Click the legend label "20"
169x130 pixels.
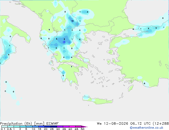[x=46, y=129]
